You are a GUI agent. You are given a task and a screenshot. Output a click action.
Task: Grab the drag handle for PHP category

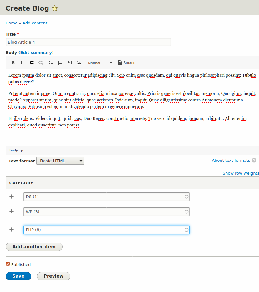(12, 229)
